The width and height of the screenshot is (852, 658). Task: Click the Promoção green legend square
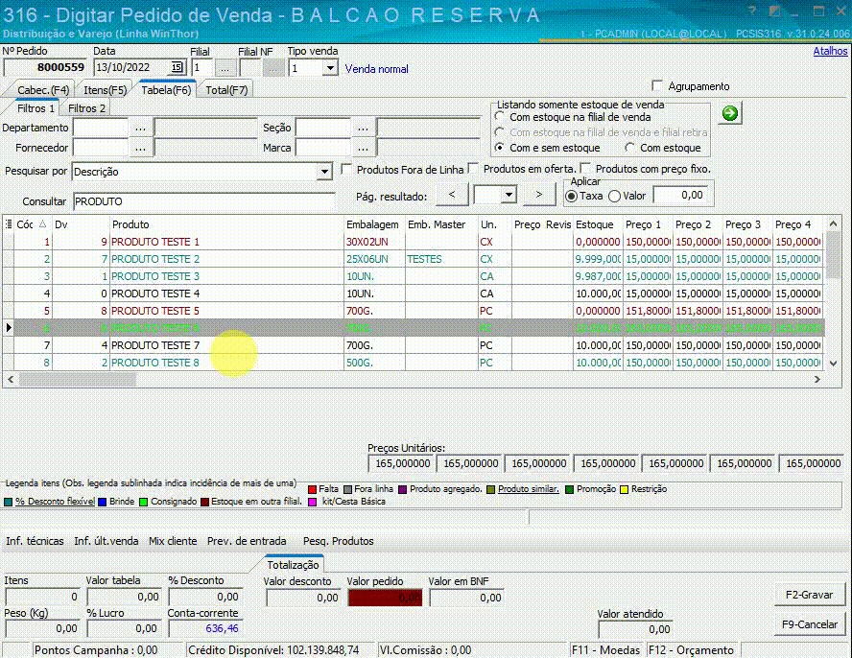(x=570, y=489)
